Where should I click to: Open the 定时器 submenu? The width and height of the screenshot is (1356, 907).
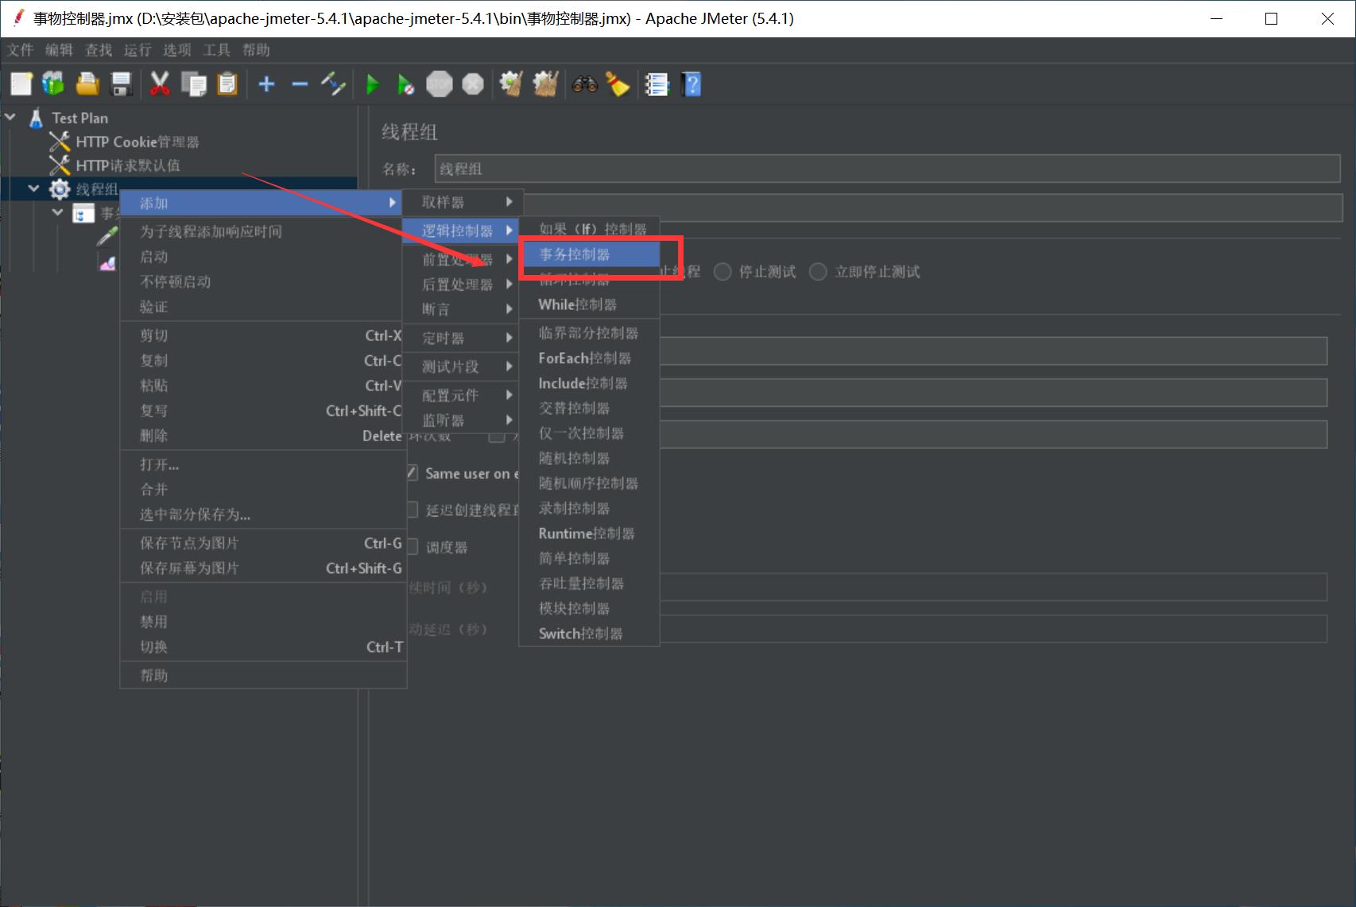tap(463, 338)
